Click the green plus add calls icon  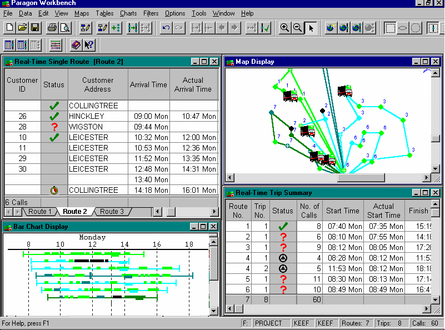[x=116, y=28]
